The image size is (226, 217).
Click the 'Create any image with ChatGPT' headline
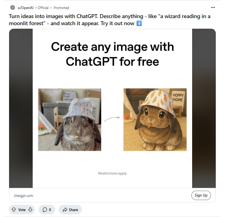click(x=113, y=54)
